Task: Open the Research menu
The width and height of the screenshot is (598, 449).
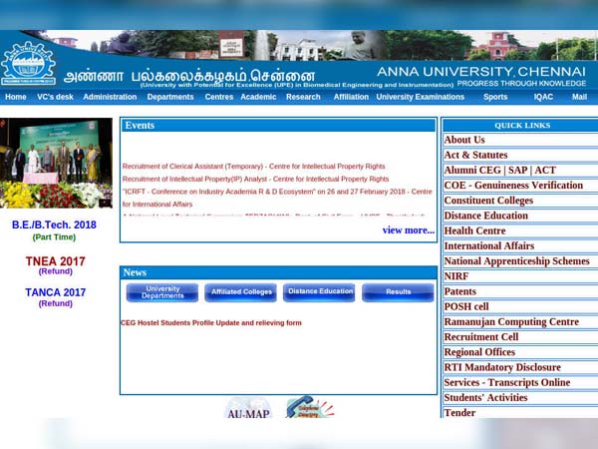Action: (x=303, y=97)
